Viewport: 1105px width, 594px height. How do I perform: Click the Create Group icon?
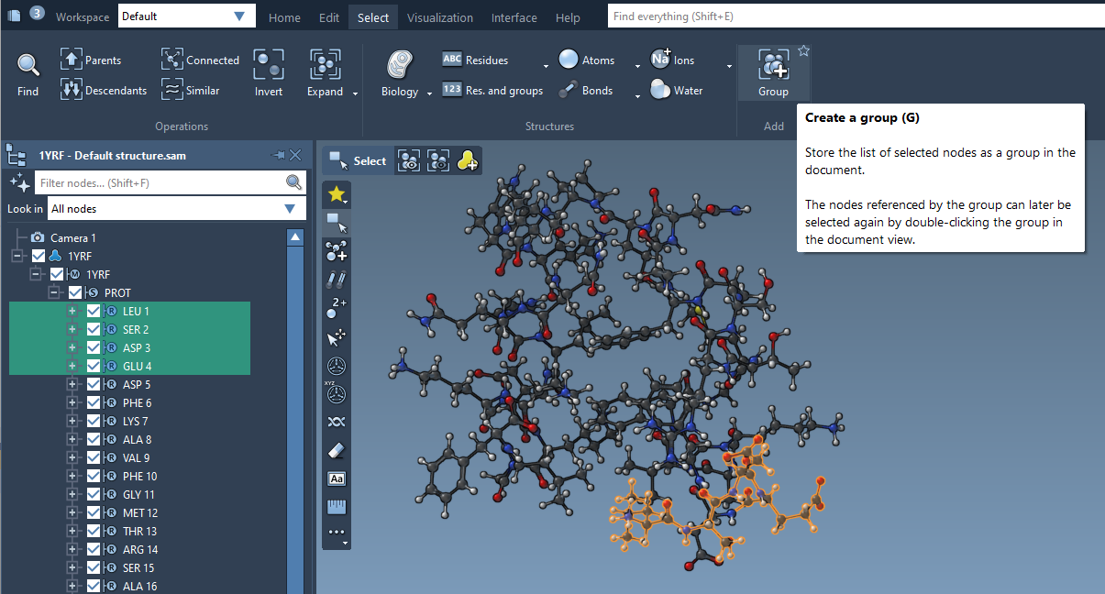click(x=773, y=66)
